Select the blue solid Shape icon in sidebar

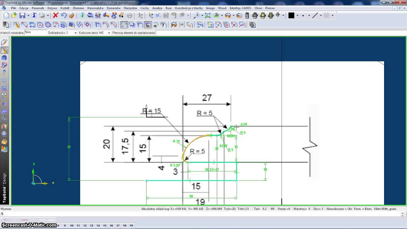click(x=4, y=58)
